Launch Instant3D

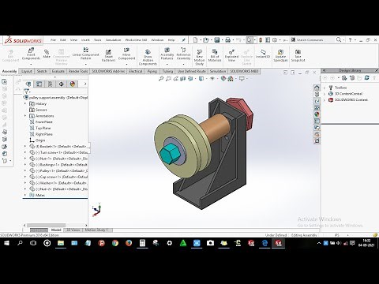click(263, 54)
